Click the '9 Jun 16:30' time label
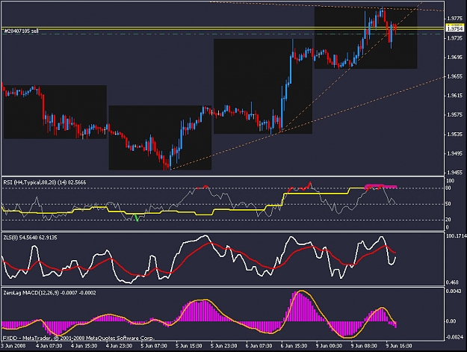The height and width of the screenshot is (352, 467). [x=399, y=346]
